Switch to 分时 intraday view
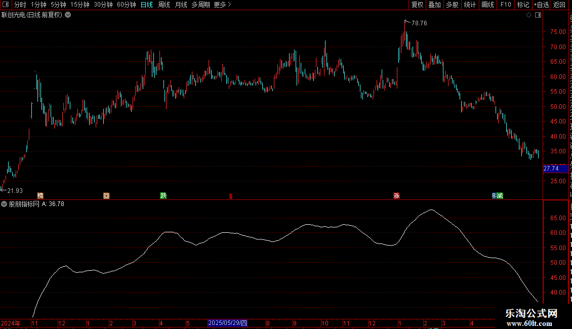 click(x=20, y=5)
